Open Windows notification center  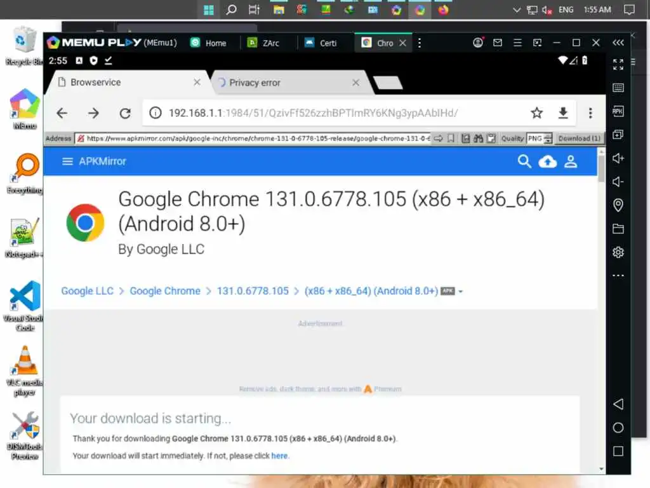click(629, 10)
